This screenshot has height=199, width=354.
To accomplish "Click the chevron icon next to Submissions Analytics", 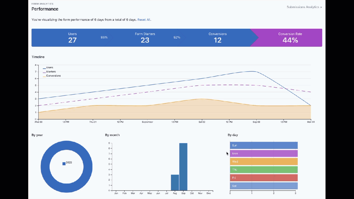I will tap(321, 7).
